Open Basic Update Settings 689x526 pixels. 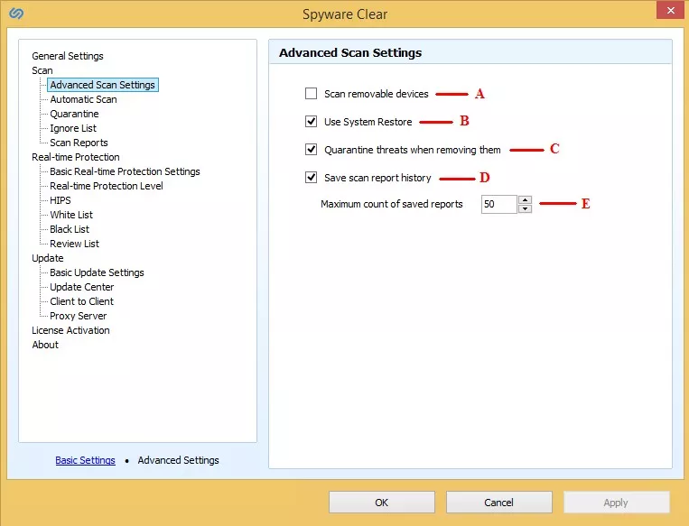97,273
